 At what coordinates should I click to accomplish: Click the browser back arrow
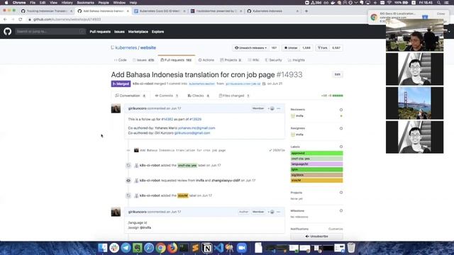(x=5, y=19)
